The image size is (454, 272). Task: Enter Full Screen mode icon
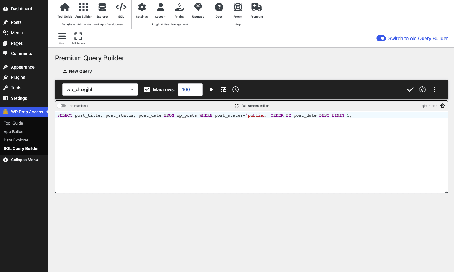click(78, 36)
